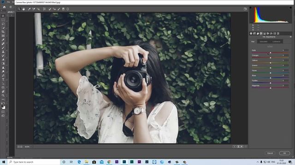
Task: Select Photoshop Eraser tool
Action: [3, 60]
